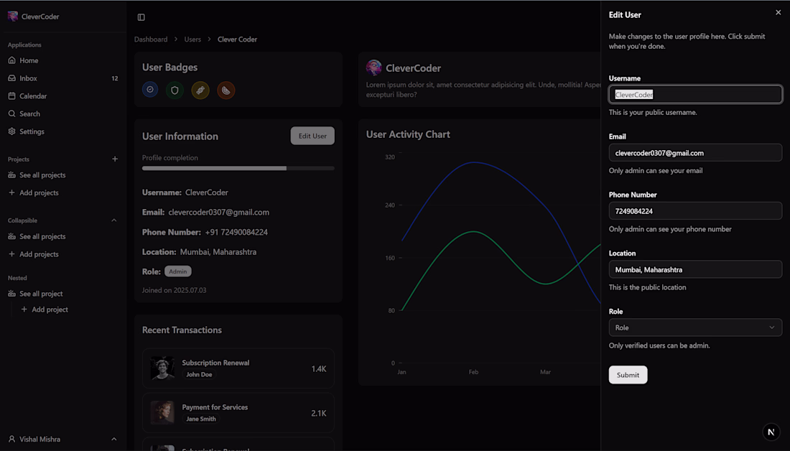The height and width of the screenshot is (451, 790).
Task: Click the Admin role badge
Action: pyautogui.click(x=178, y=271)
